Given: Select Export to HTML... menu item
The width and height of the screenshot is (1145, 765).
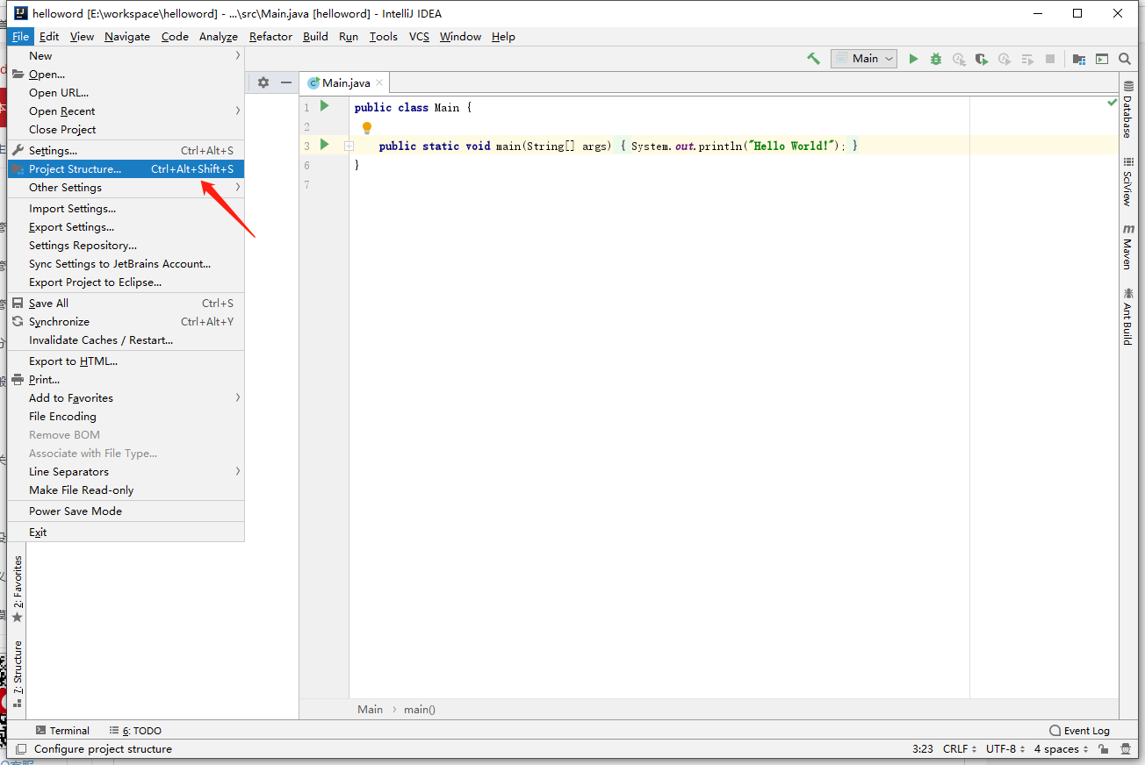Looking at the screenshot, I should point(126,361).
